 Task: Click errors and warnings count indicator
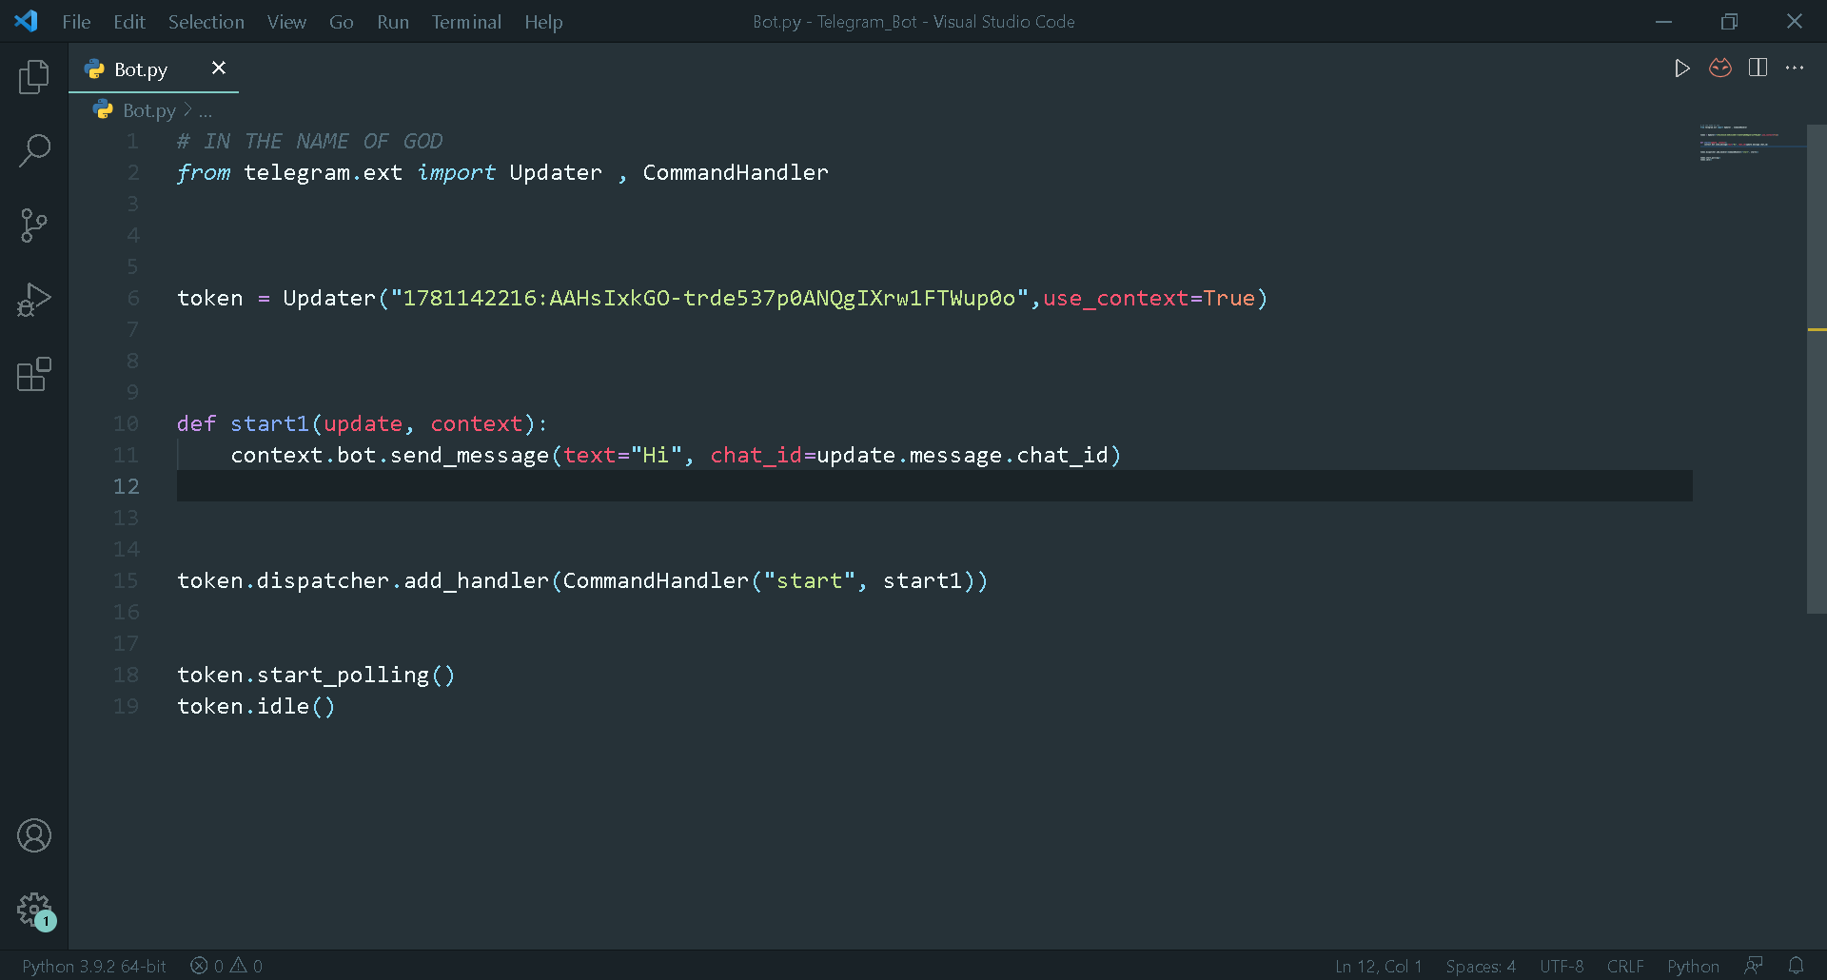(226, 966)
